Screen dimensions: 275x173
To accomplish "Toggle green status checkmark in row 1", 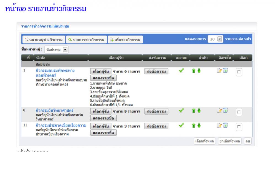I will (x=181, y=71).
